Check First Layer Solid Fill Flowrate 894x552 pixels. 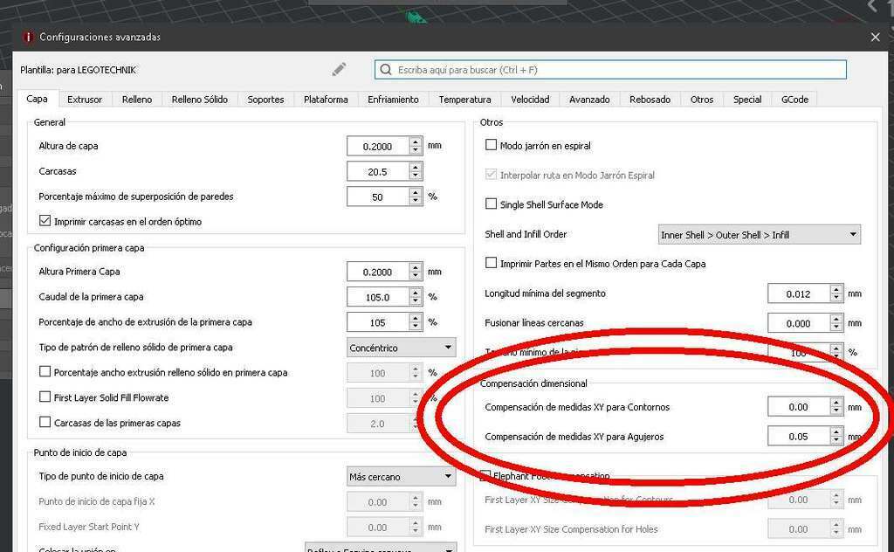(45, 397)
